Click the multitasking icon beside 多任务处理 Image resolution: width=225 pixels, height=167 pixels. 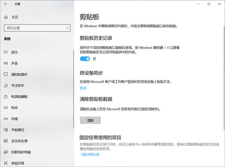(x=6, y=141)
